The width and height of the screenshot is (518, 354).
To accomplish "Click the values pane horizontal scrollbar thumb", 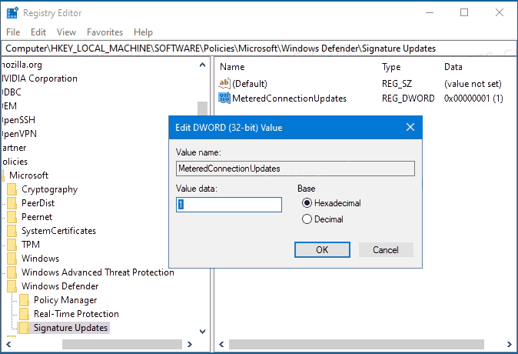I will (x=357, y=345).
